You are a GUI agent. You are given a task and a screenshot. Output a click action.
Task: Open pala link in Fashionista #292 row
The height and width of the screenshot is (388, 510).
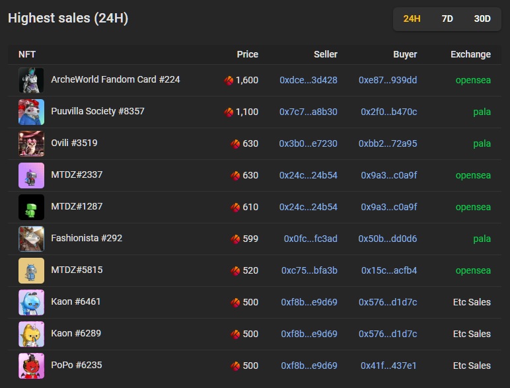point(482,239)
